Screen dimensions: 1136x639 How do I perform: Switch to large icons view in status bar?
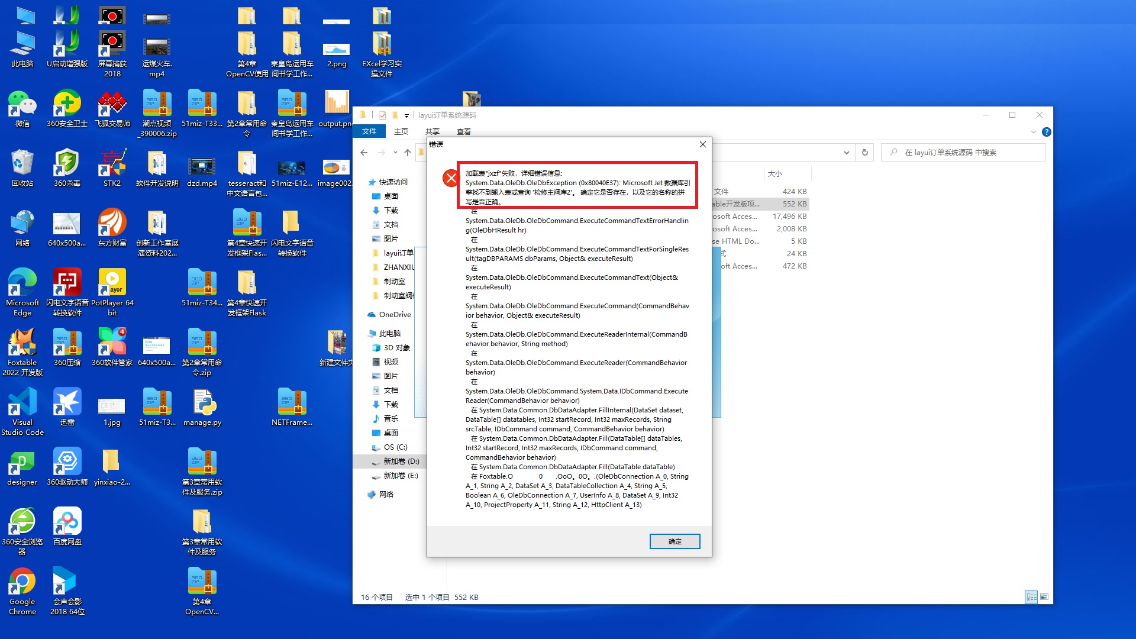[x=1044, y=598]
